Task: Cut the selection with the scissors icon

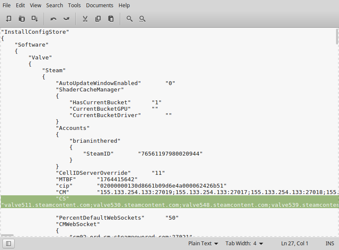Action: (85, 19)
